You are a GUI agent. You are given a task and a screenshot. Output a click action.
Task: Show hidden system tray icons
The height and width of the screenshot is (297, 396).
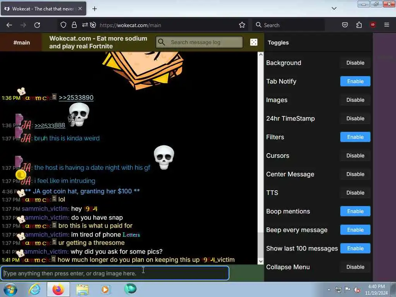(x=329, y=290)
